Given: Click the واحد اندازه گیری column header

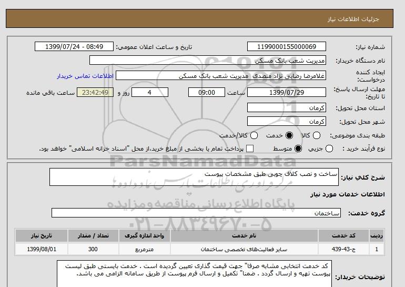Looking at the screenshot, I should click(145, 235).
